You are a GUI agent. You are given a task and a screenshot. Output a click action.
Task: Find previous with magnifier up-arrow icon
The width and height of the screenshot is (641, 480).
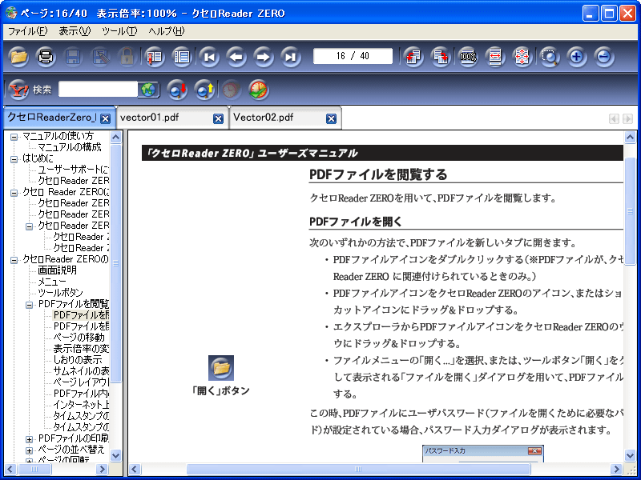[204, 90]
